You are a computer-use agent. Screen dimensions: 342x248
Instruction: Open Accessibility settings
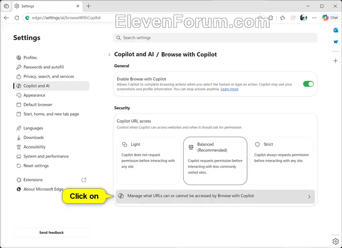(35, 147)
